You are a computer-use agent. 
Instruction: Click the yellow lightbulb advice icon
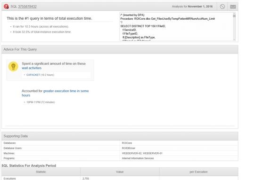pyautogui.click(x=13, y=66)
